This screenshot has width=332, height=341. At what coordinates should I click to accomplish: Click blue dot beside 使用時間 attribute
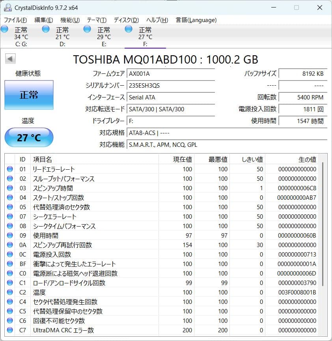pyautogui.click(x=9, y=236)
